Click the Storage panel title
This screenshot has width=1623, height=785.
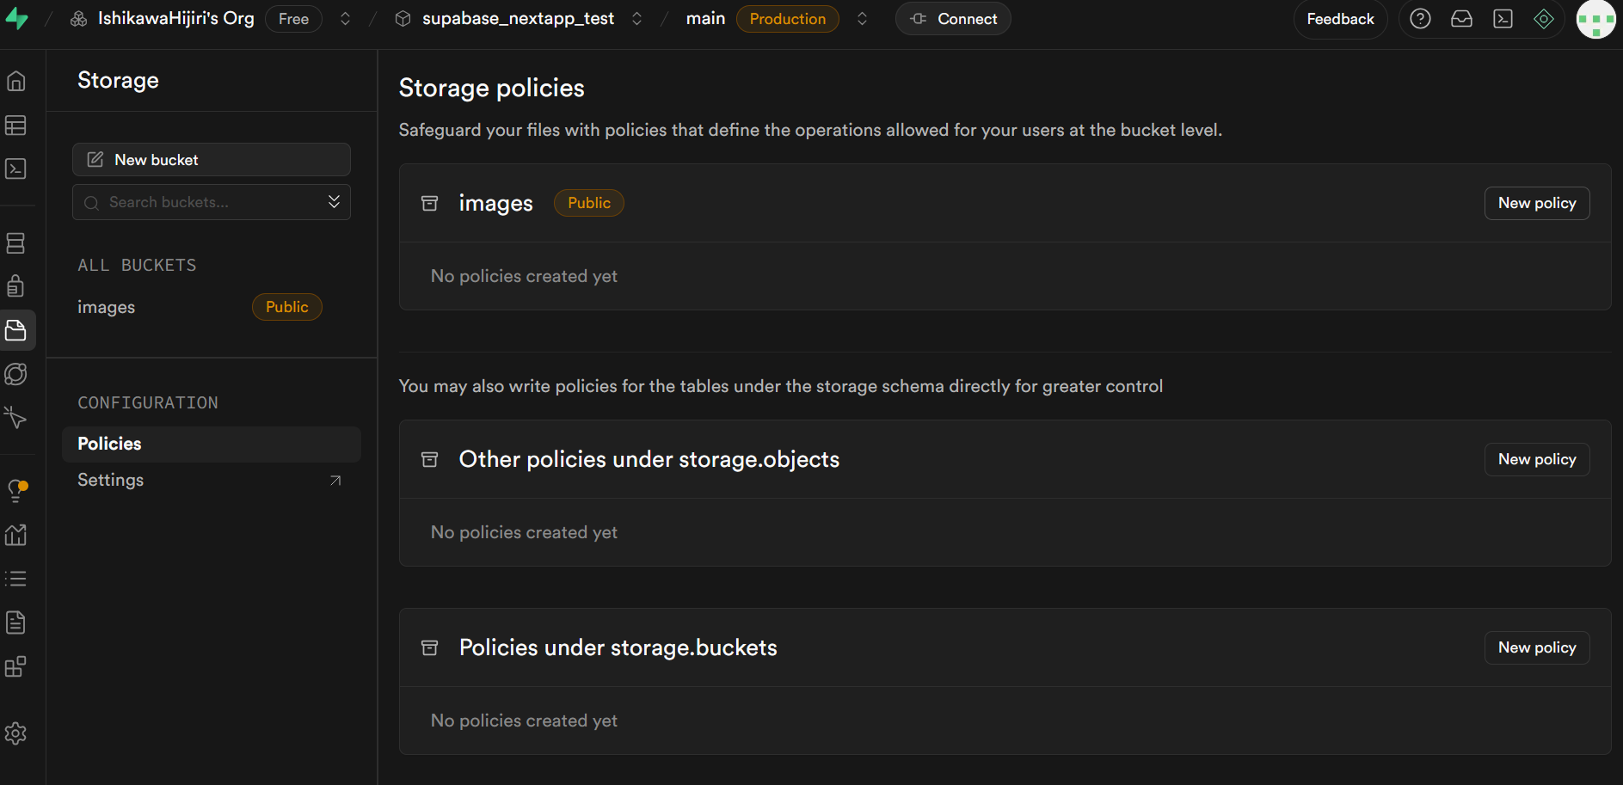(x=118, y=80)
